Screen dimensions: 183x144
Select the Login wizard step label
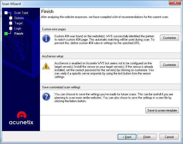click(x=18, y=28)
